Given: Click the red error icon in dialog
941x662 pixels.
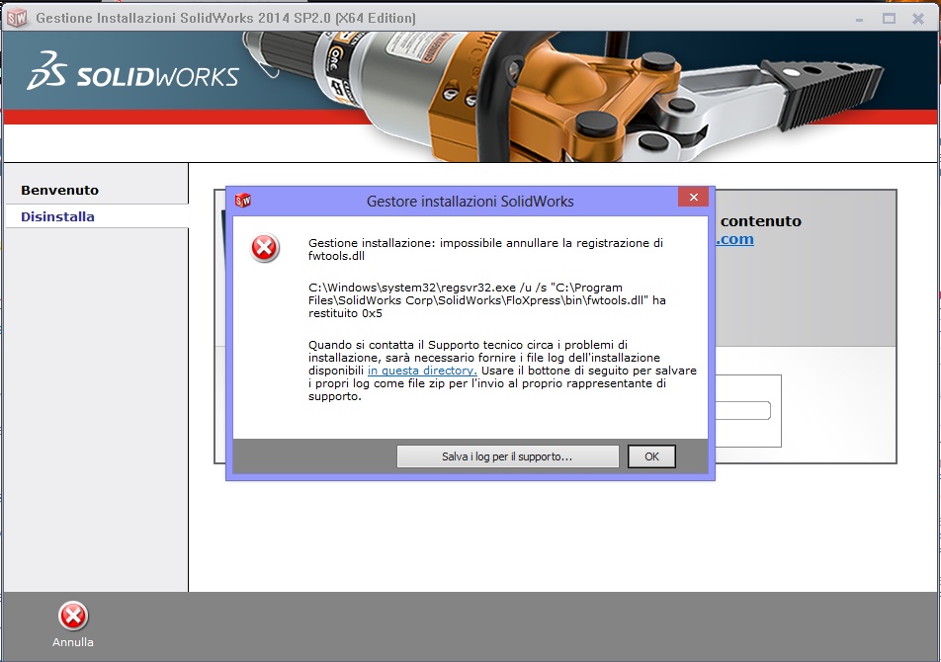Looking at the screenshot, I should (x=264, y=248).
